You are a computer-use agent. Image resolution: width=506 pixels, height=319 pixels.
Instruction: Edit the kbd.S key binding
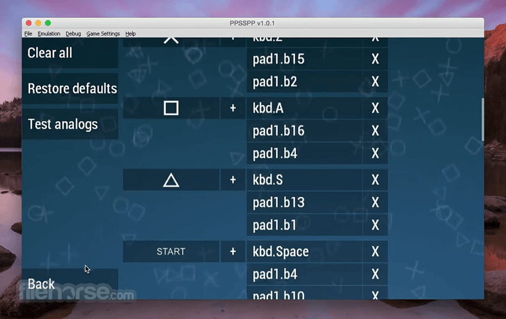coord(304,180)
